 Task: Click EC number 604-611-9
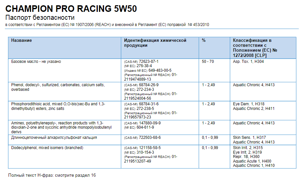pyautogui.click(x=145, y=127)
